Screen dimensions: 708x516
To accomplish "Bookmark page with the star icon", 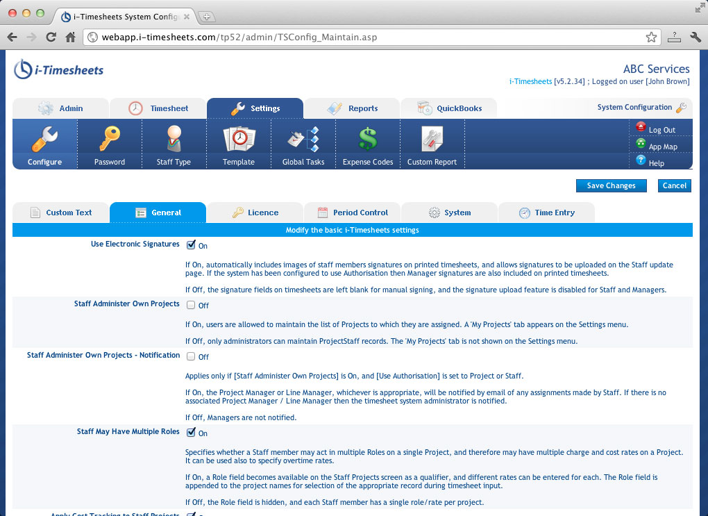I will tap(651, 37).
